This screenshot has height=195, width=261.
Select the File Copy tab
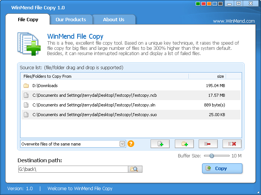pos(28,20)
